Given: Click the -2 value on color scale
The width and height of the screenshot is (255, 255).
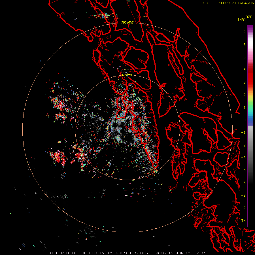Looking at the screenshot, I should click(x=243, y=145).
